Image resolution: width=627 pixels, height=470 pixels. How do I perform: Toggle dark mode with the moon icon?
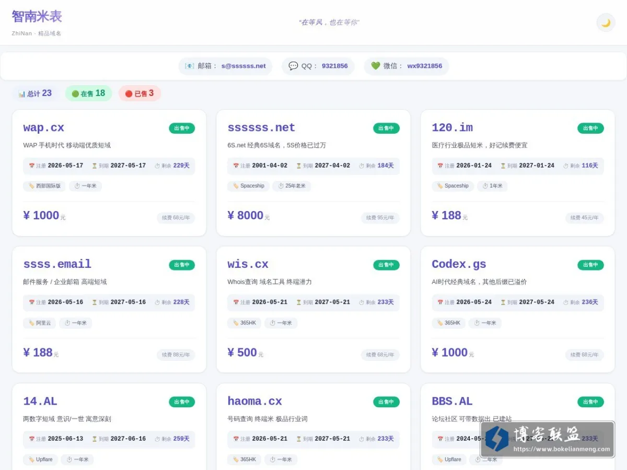[x=606, y=22]
